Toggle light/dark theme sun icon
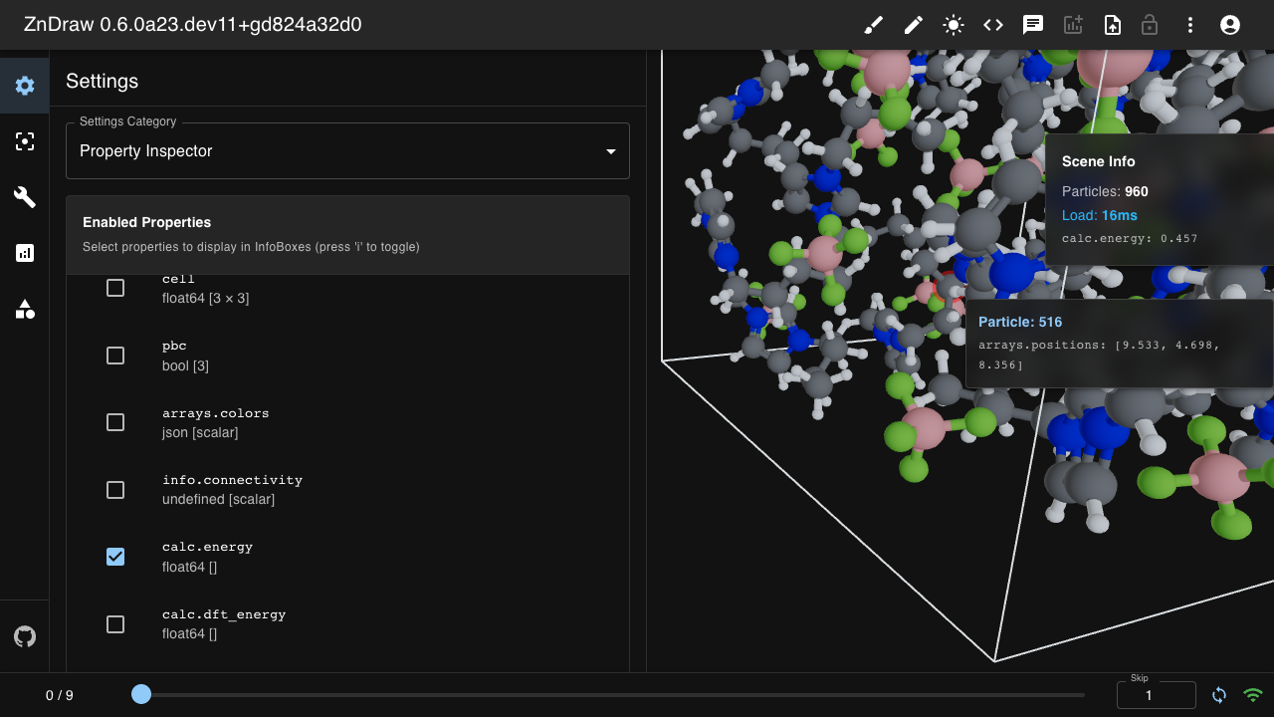 tap(954, 25)
